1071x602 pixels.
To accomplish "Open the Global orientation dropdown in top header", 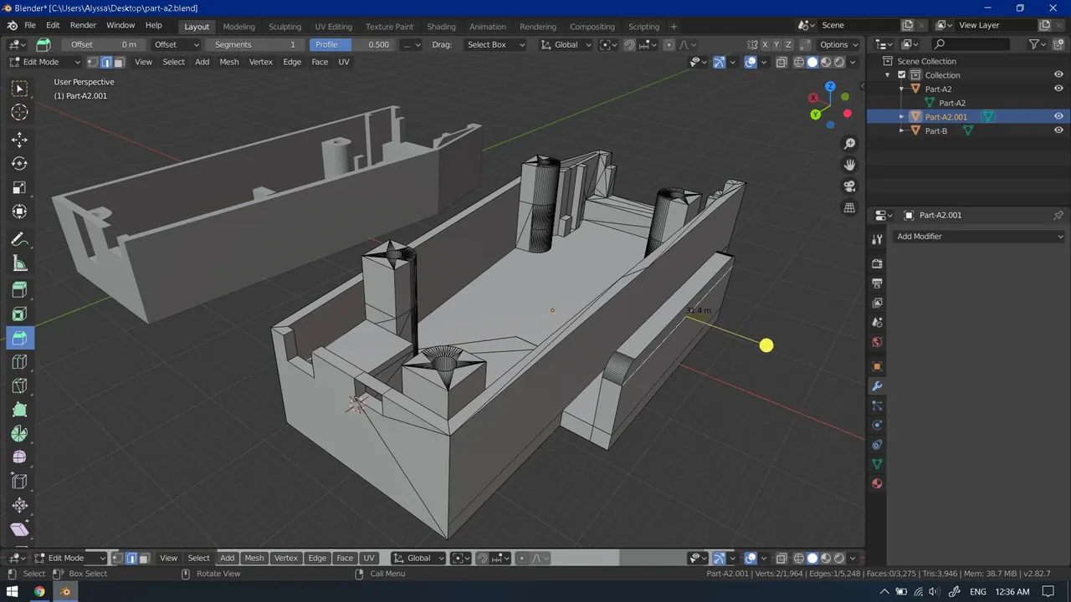I will pos(566,44).
